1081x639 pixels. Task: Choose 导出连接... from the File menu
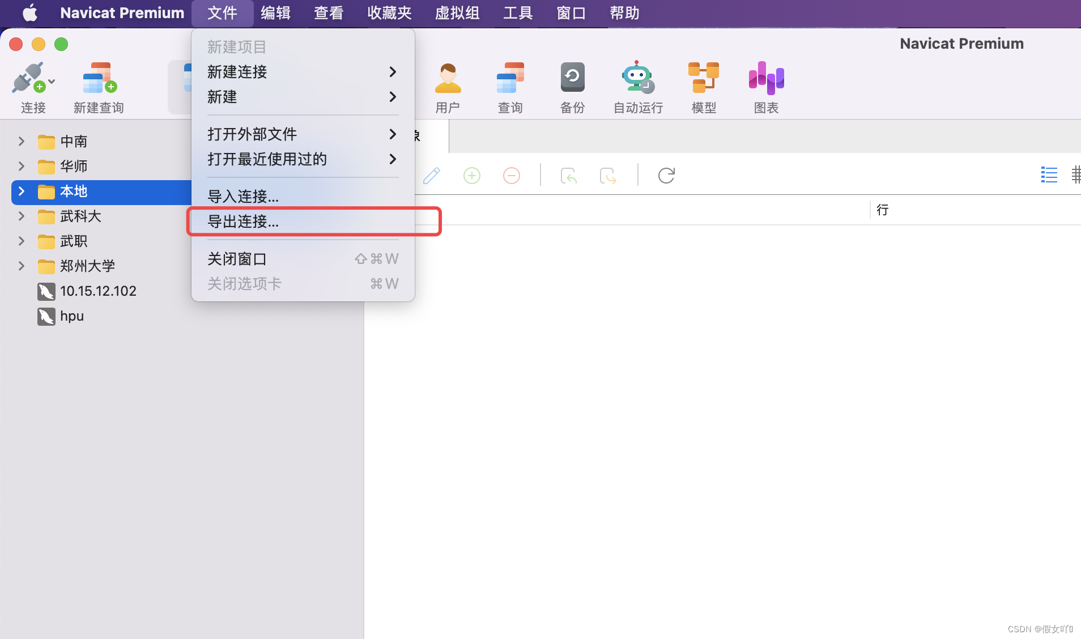pyautogui.click(x=303, y=221)
